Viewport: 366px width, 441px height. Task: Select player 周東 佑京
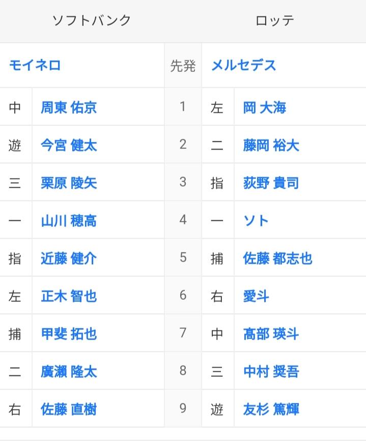(69, 107)
